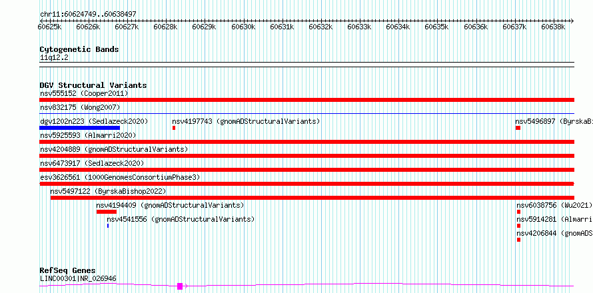
Task: Click the 60637k ruler position
Action: (515, 27)
